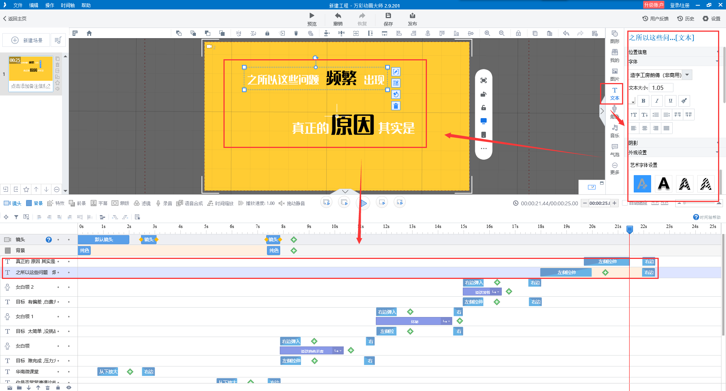Open the 操作 menu
The width and height of the screenshot is (726, 391).
[50, 5]
